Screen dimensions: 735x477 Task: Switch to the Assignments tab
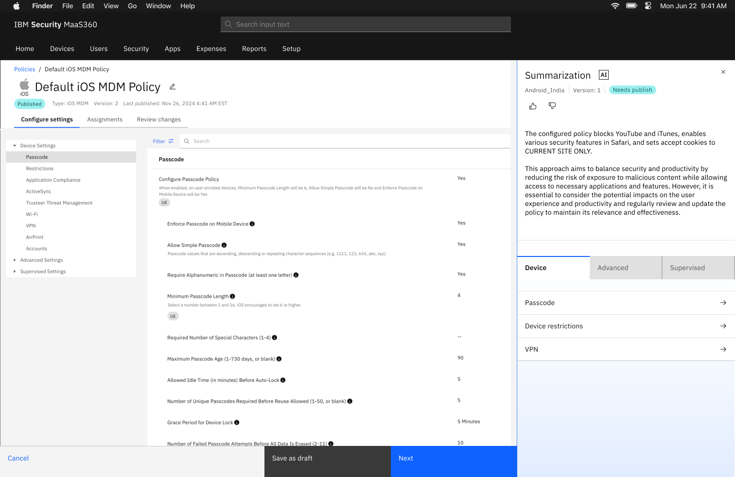pyautogui.click(x=105, y=119)
